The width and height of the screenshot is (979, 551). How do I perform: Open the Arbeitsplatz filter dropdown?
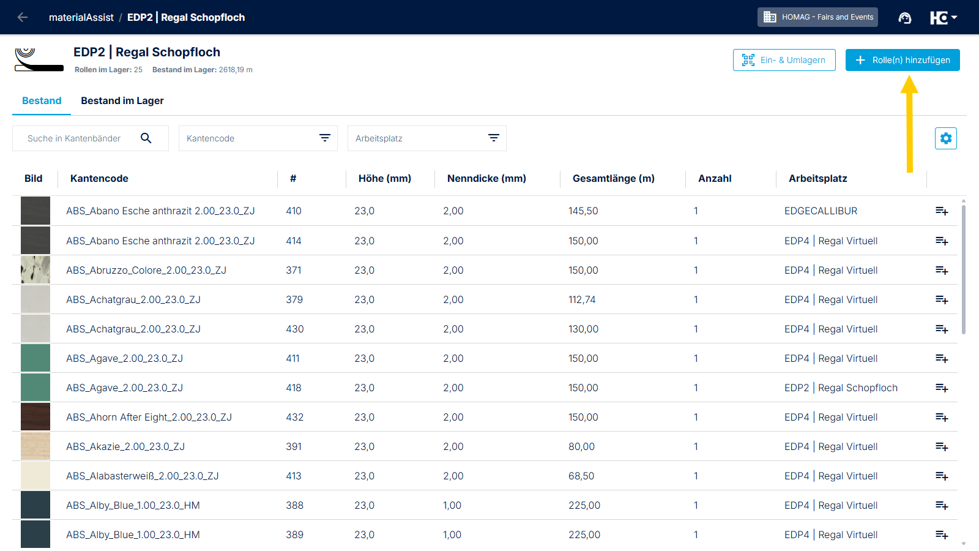click(427, 138)
